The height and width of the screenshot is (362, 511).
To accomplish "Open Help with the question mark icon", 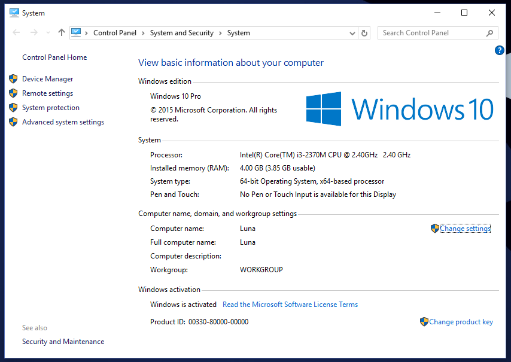I will pyautogui.click(x=499, y=50).
